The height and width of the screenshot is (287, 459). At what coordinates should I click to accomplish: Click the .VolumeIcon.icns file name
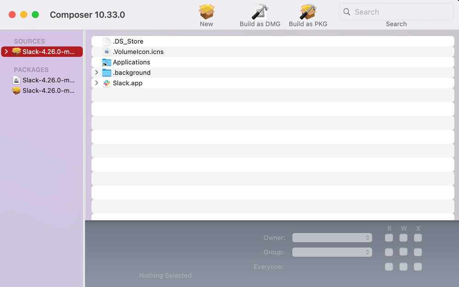click(138, 52)
